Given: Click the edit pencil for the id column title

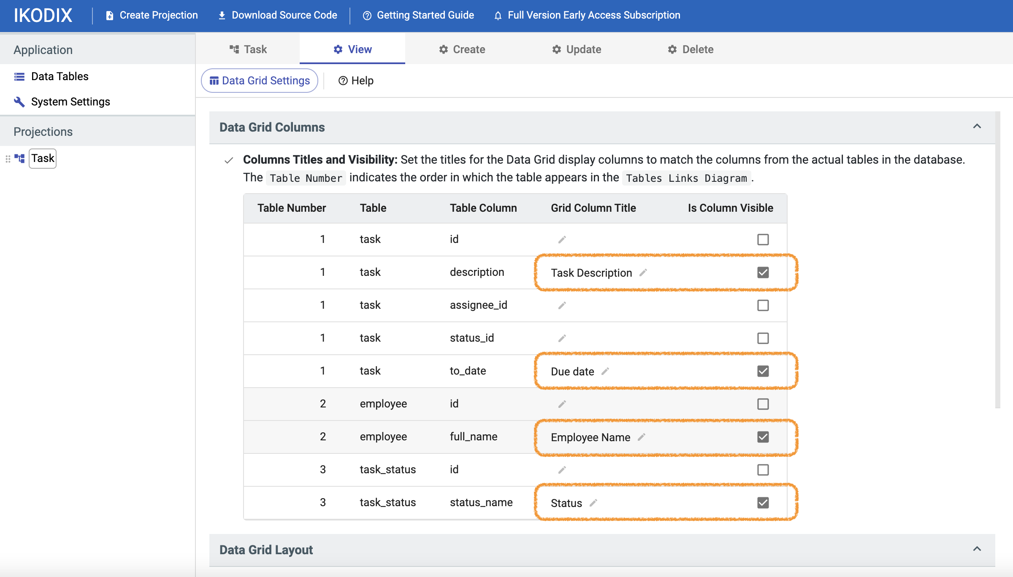Looking at the screenshot, I should tap(562, 239).
